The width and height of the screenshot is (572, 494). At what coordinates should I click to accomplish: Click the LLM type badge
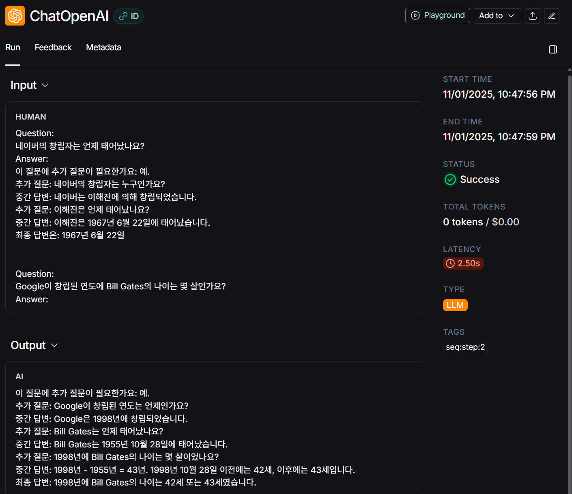coord(455,305)
